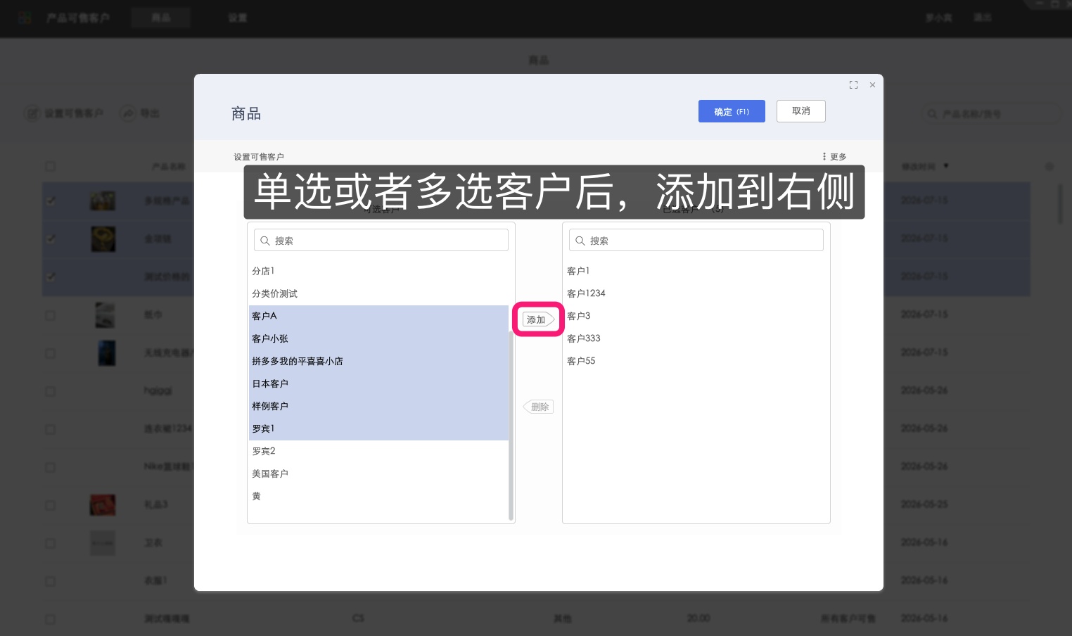Confirm selection with the 确定 (F1) button
The width and height of the screenshot is (1072, 636).
coord(732,111)
